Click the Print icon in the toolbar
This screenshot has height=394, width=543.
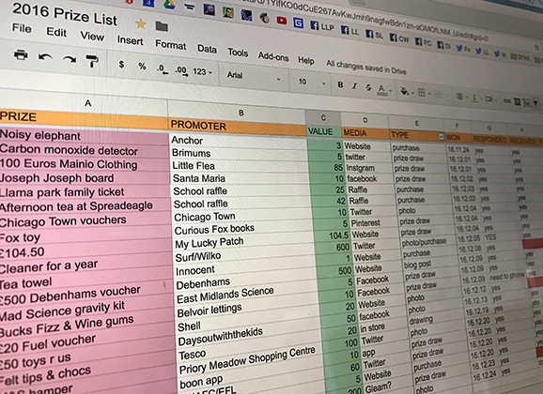(21, 54)
